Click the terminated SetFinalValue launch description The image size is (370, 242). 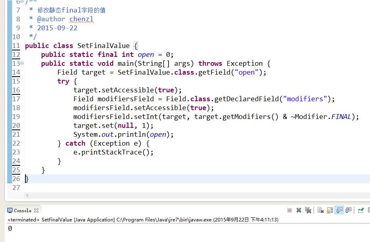click(143, 219)
